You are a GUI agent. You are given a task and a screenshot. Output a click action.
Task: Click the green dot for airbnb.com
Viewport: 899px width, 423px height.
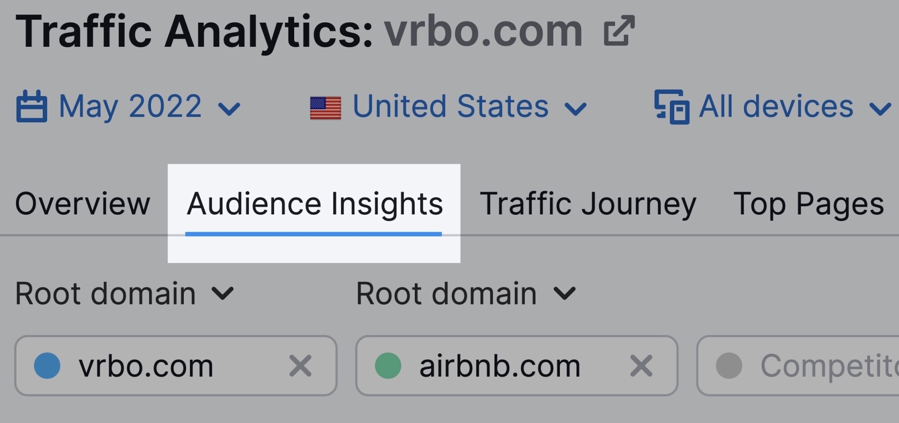tap(388, 366)
